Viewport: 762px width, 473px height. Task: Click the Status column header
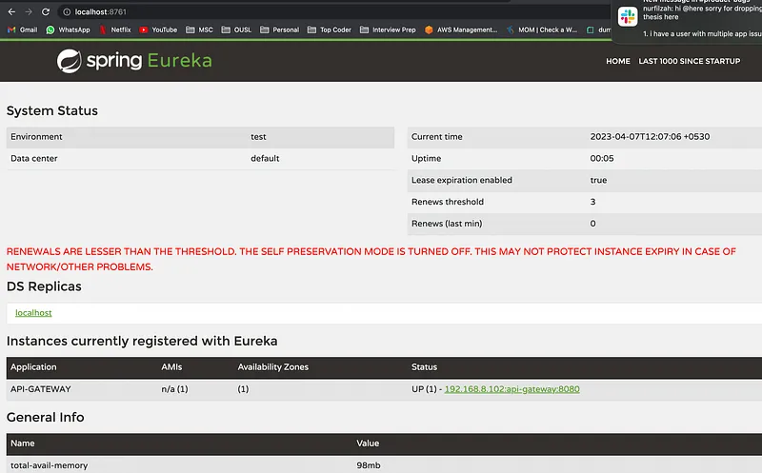click(x=424, y=367)
